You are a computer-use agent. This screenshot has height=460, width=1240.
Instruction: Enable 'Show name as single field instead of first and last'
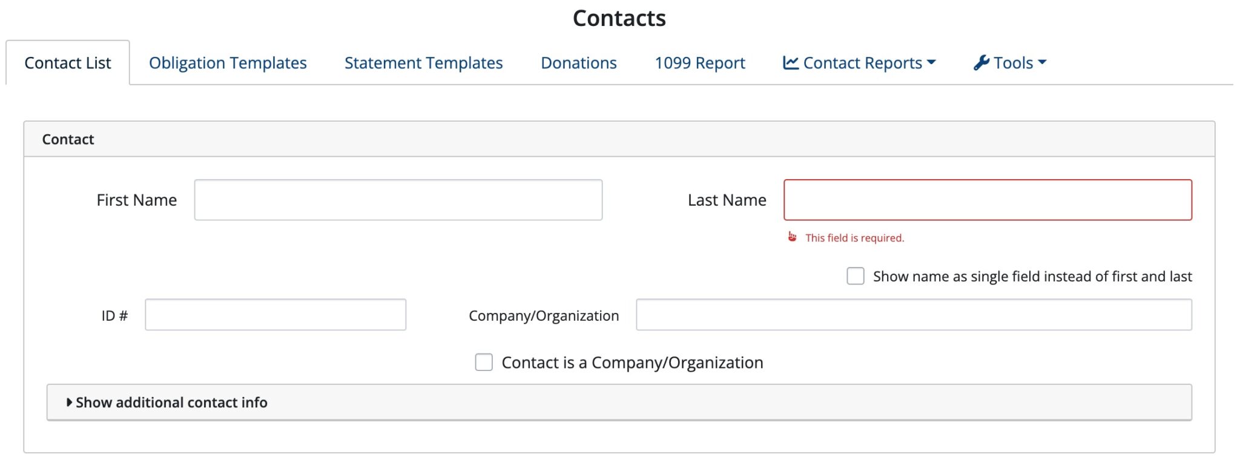click(x=856, y=276)
